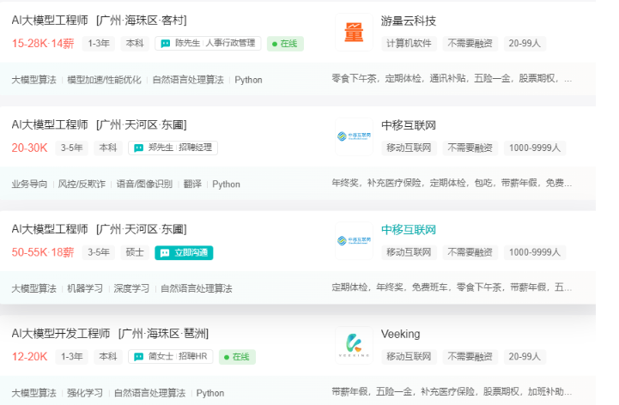
Task: Click 翻译 skill tag
Action: pyautogui.click(x=192, y=184)
